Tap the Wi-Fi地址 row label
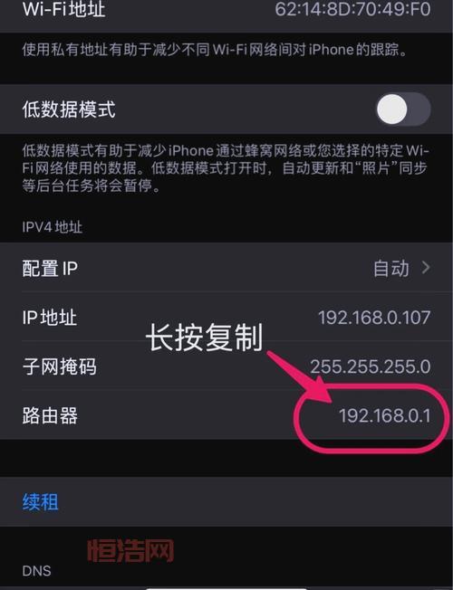453x590 pixels. point(63,9)
